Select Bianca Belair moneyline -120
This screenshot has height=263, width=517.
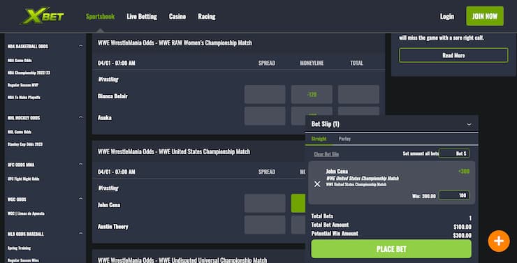pyautogui.click(x=312, y=94)
